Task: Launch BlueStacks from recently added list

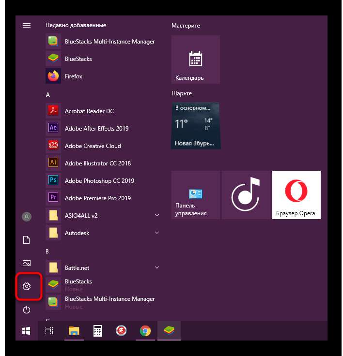Action: click(x=102, y=59)
